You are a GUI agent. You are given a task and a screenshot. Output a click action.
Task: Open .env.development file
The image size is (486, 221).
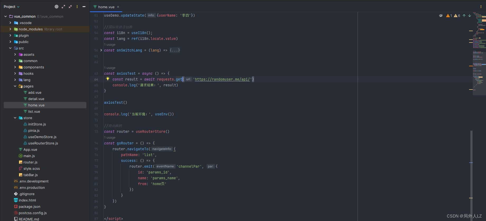(34, 181)
